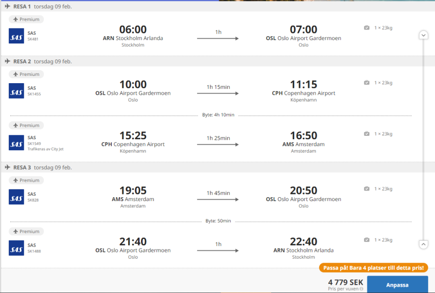Expand details with the top chevron down arrow

(x=423, y=35)
